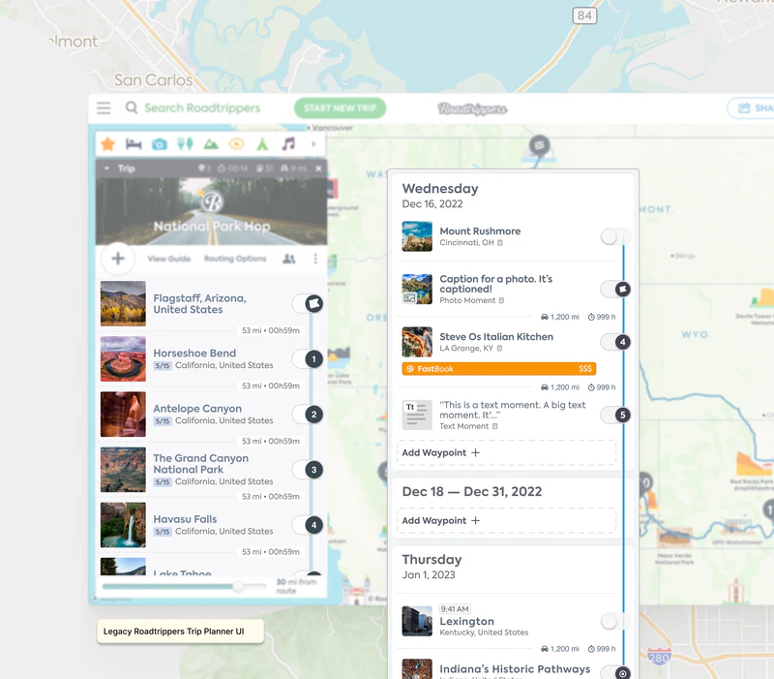Focus the Search Roadtrippers field
774x679 pixels.
(x=202, y=108)
